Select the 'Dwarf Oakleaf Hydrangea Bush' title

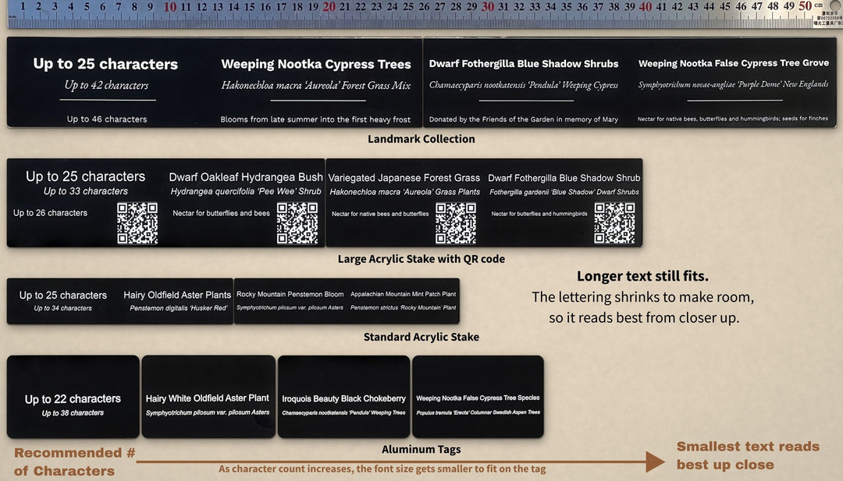246,177
